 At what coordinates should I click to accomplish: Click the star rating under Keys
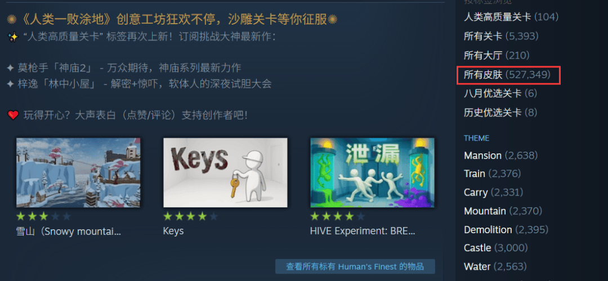pos(190,216)
